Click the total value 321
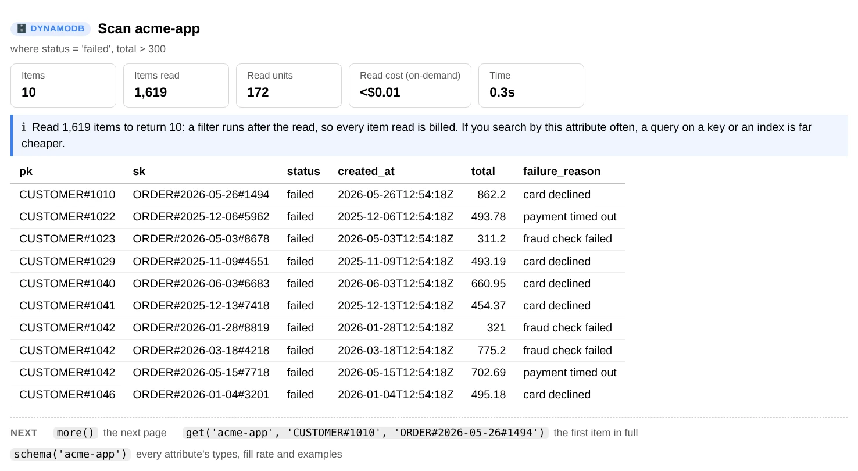 [x=496, y=328]
